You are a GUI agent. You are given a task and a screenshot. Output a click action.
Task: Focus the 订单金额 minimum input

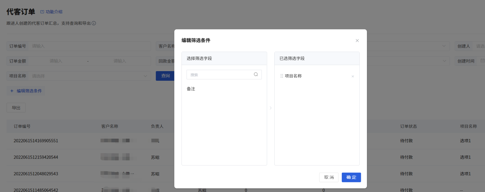click(x=56, y=61)
